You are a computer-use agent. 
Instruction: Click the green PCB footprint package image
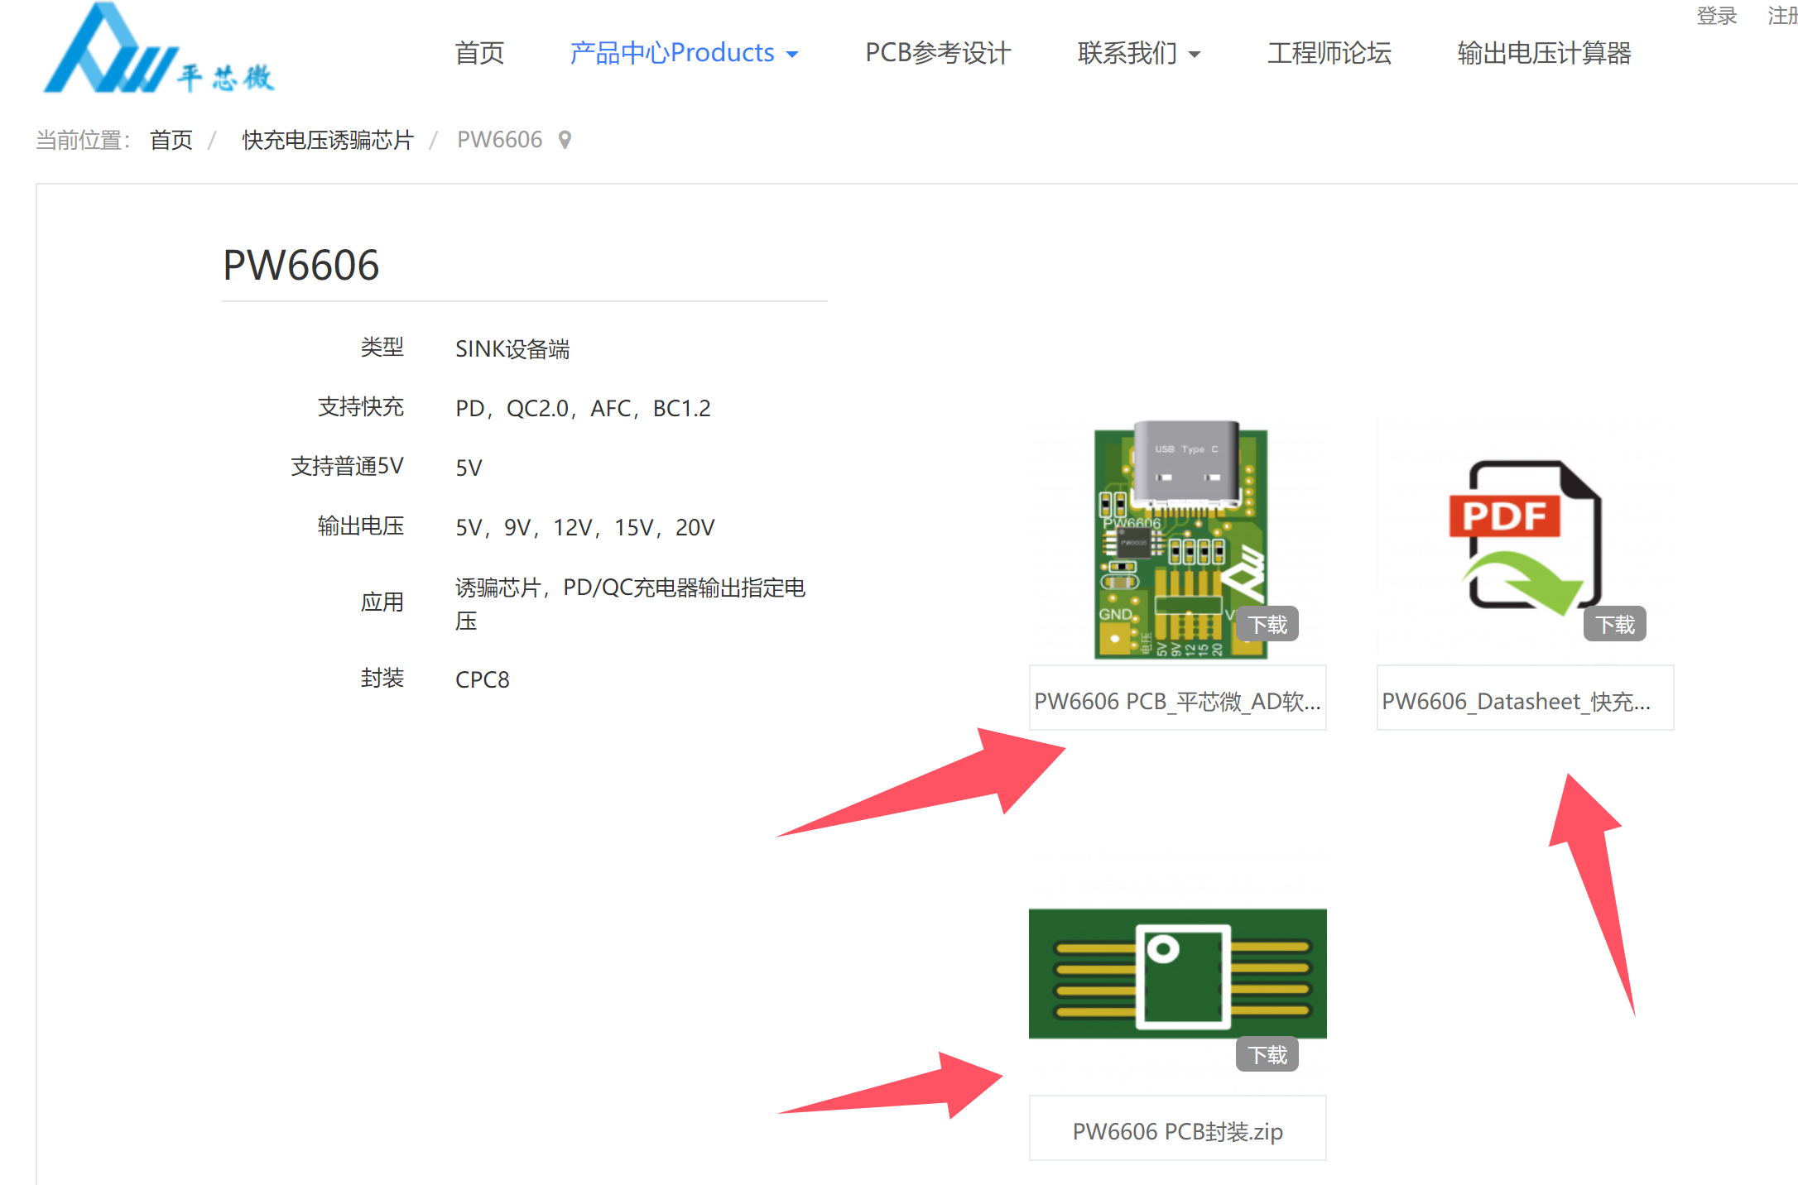(1176, 974)
